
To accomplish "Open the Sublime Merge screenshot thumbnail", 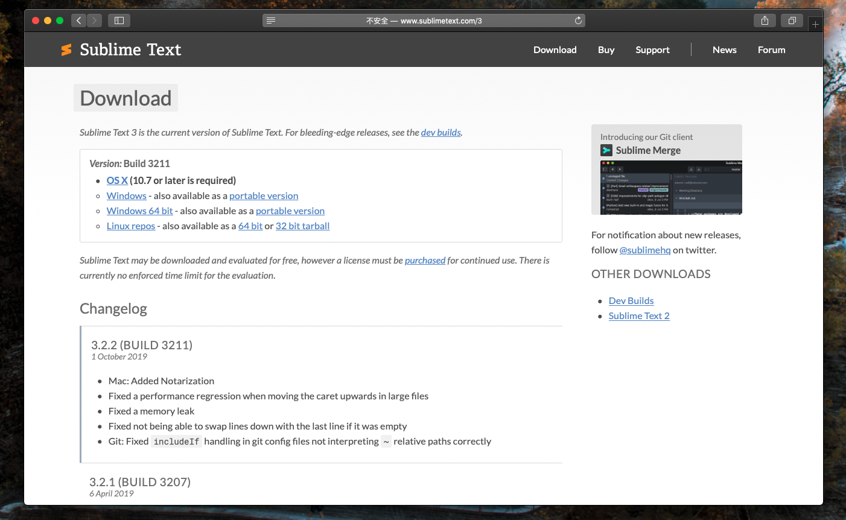I will (x=671, y=187).
